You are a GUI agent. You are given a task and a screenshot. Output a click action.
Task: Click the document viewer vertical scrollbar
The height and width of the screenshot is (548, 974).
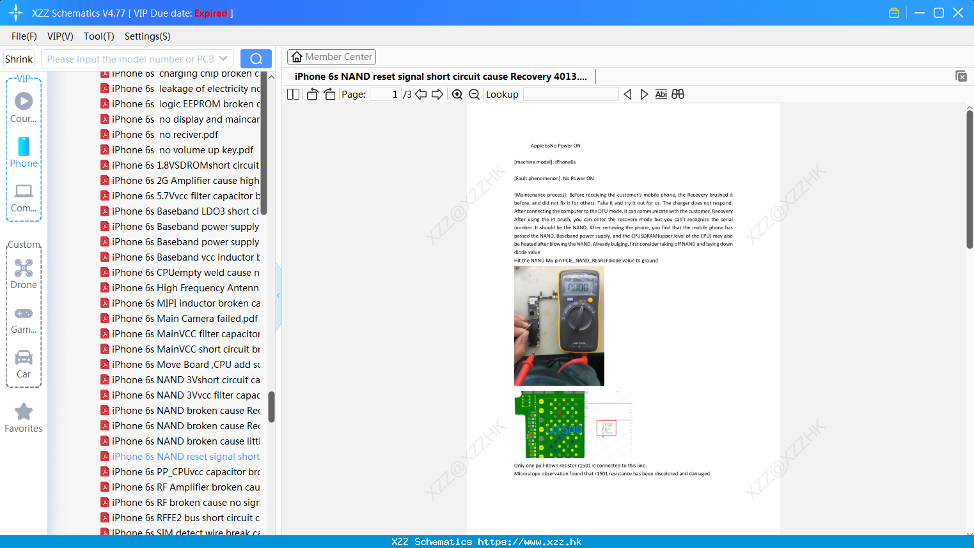click(970, 179)
